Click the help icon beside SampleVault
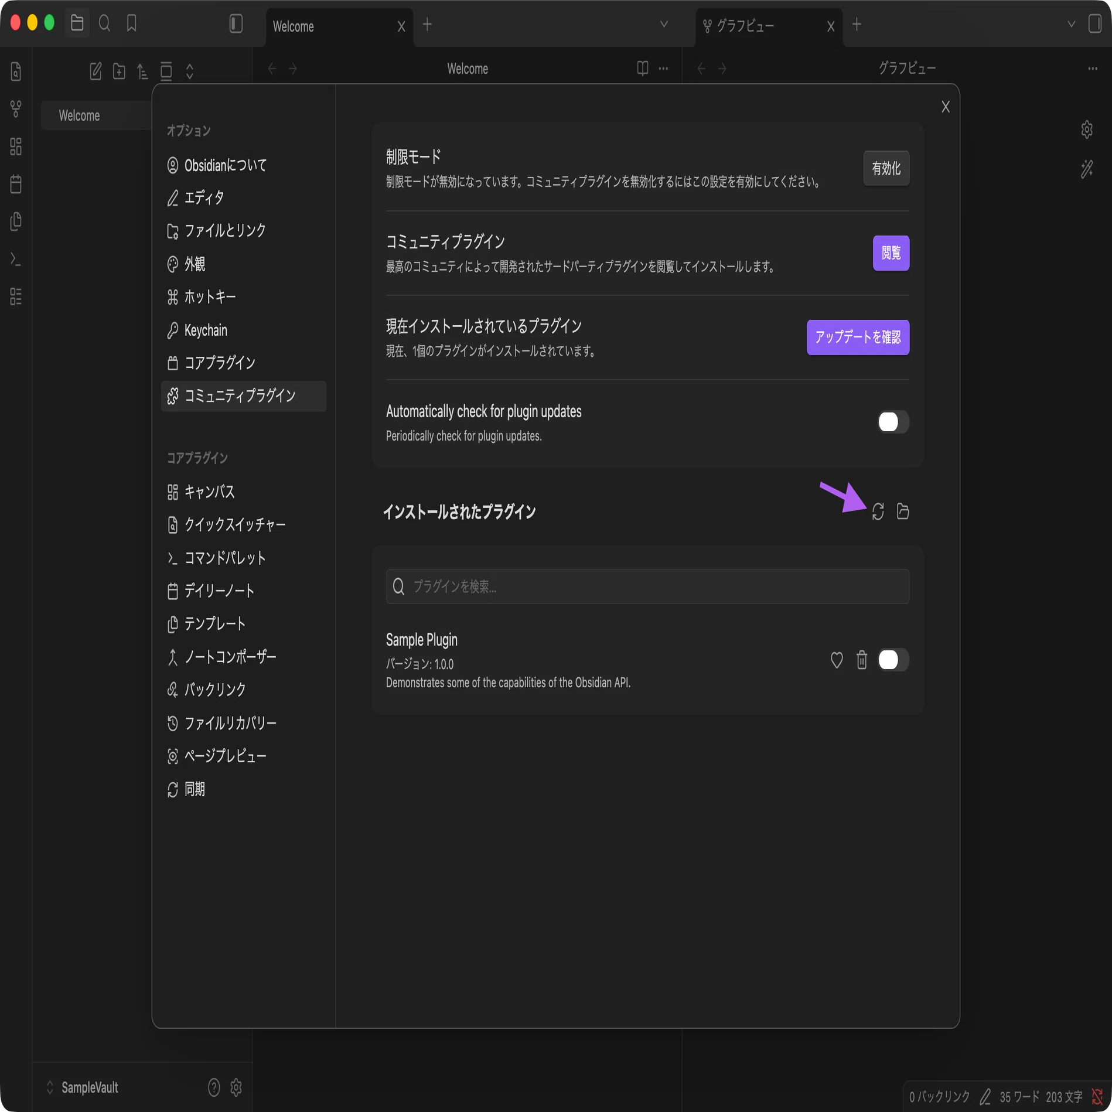1112x1112 pixels. click(214, 1087)
